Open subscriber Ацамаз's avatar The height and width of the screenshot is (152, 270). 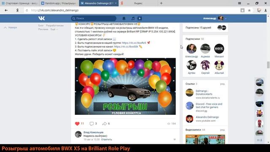tap(205, 49)
